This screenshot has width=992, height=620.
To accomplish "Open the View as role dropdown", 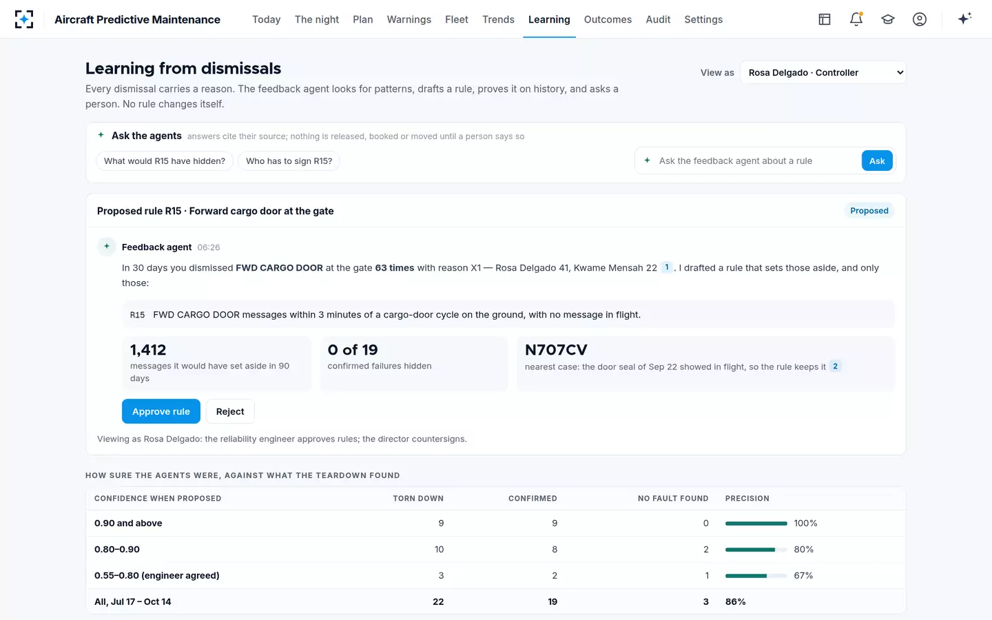I will tap(823, 72).
